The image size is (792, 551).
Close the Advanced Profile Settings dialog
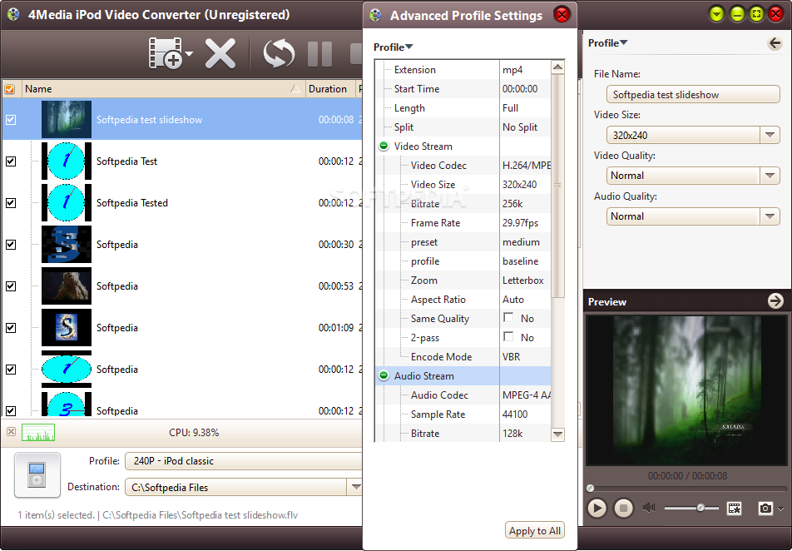coord(562,15)
